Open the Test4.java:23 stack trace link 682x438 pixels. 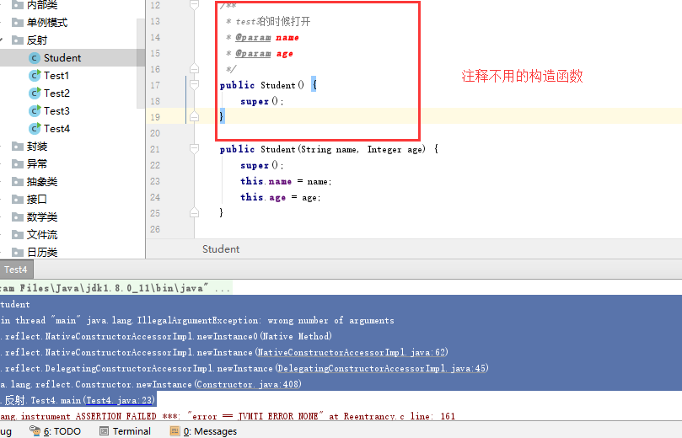tap(120, 400)
